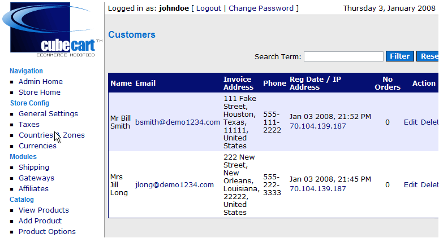Open Product Options

tap(47, 232)
